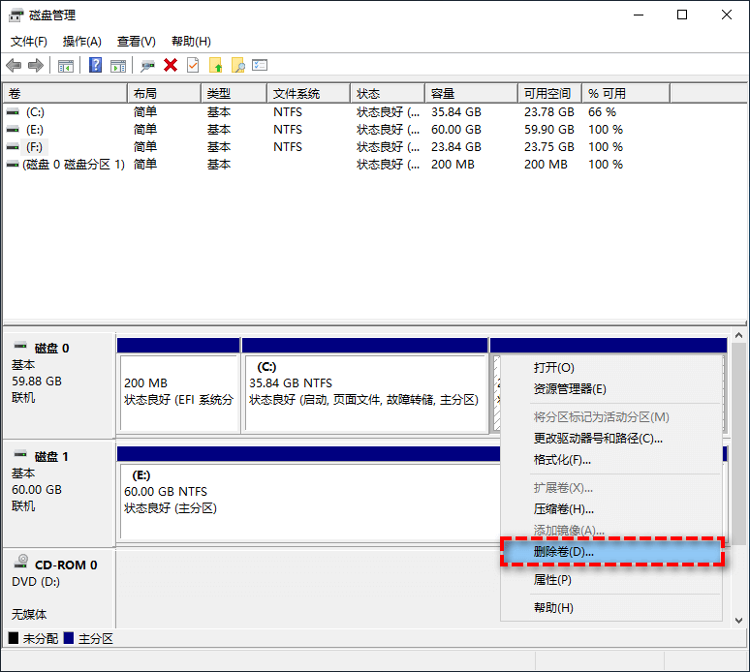Open 属性(P) from context menu

coord(610,580)
